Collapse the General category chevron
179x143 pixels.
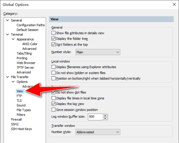click(x=8, y=20)
